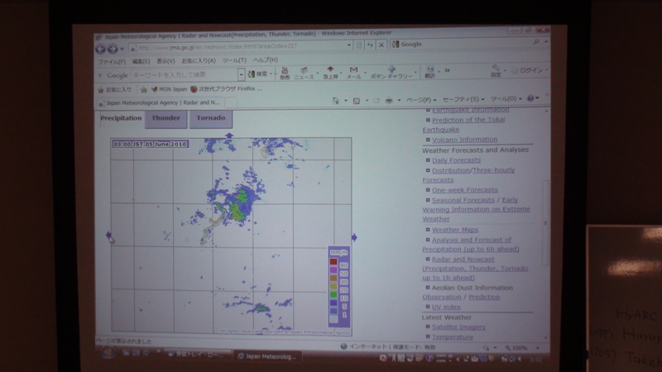
Task: Open a new blank browser tab
Action: pos(231,103)
